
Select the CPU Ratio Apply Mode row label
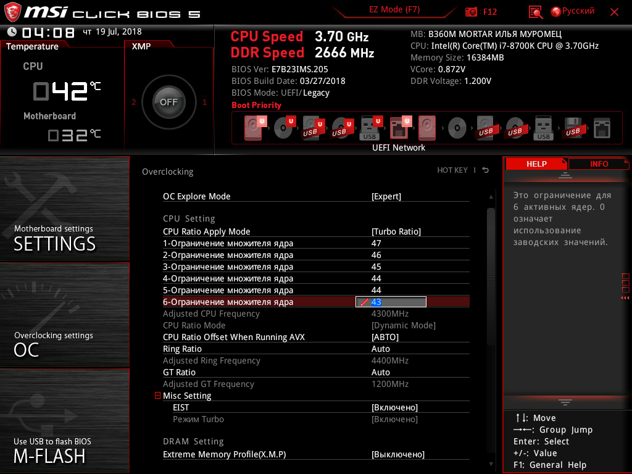point(206,231)
